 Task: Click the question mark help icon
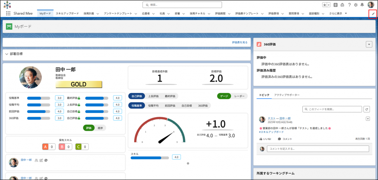coord(348,5)
